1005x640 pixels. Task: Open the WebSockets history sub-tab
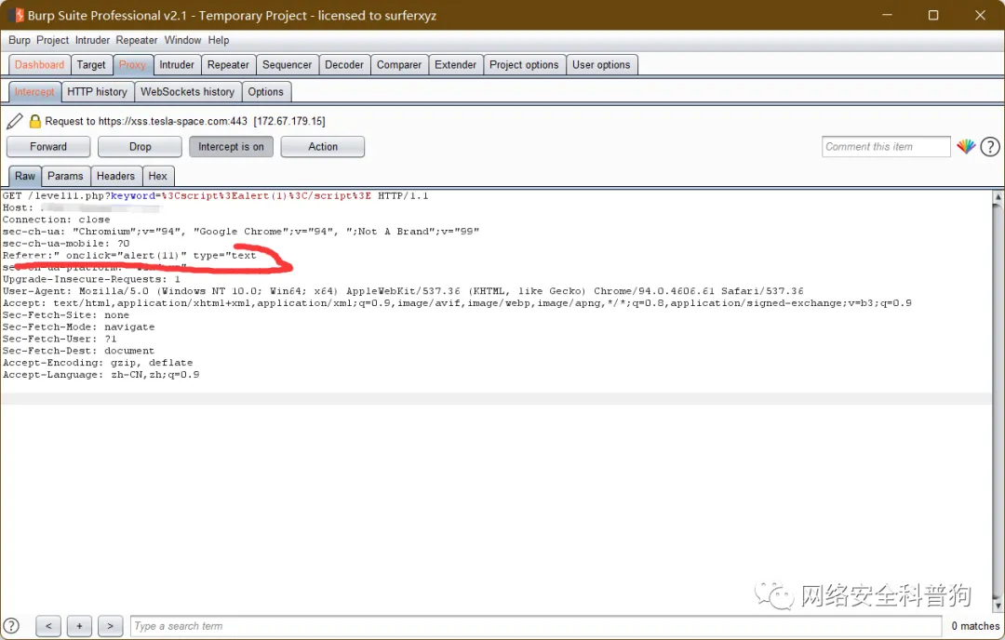coord(188,91)
